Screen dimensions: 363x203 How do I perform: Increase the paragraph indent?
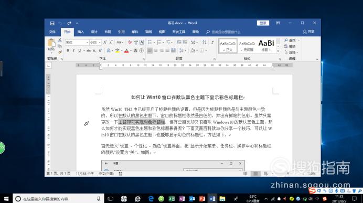(x=185, y=42)
